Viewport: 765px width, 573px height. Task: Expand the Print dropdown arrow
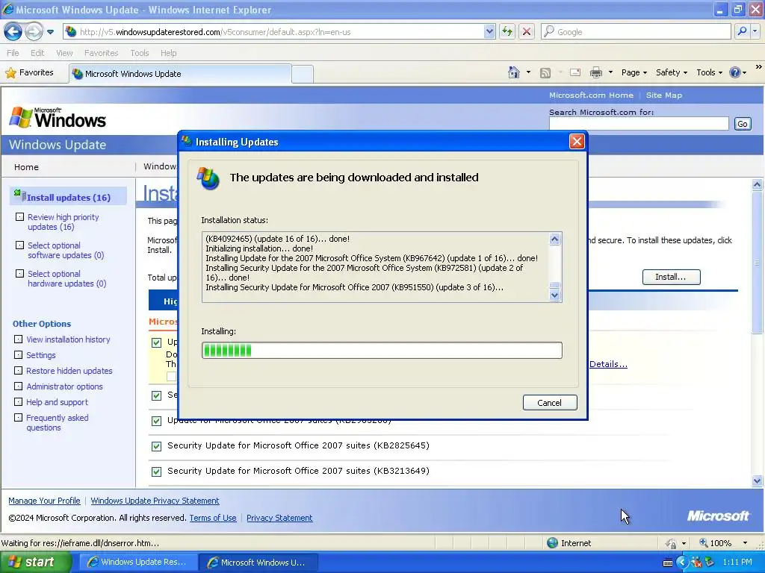click(x=610, y=72)
